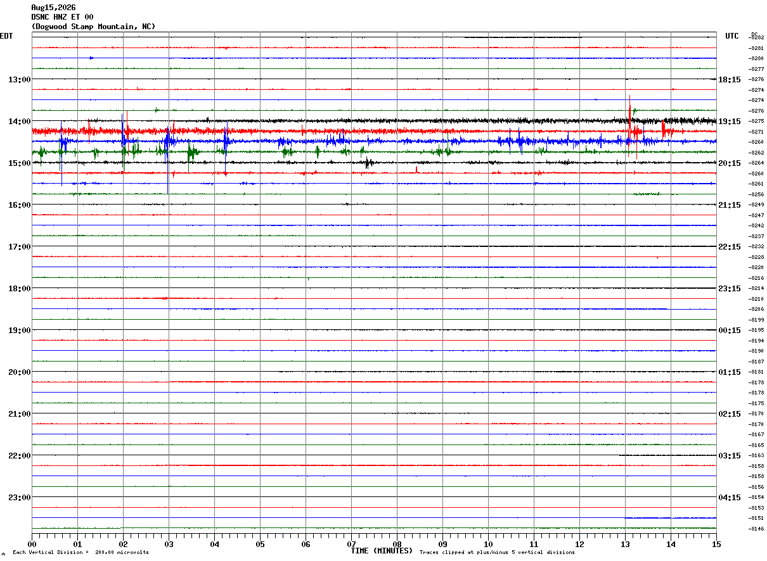
Task: Click the "EDT" timezone label
Action: click(x=6, y=36)
